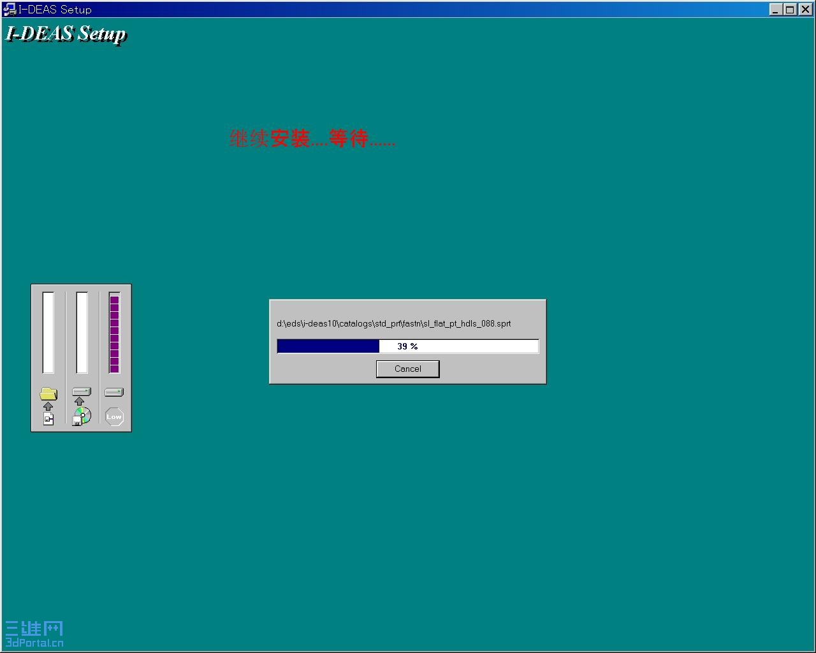
Task: Click the yellow folder icon in the gauge panel
Action: click(x=48, y=393)
